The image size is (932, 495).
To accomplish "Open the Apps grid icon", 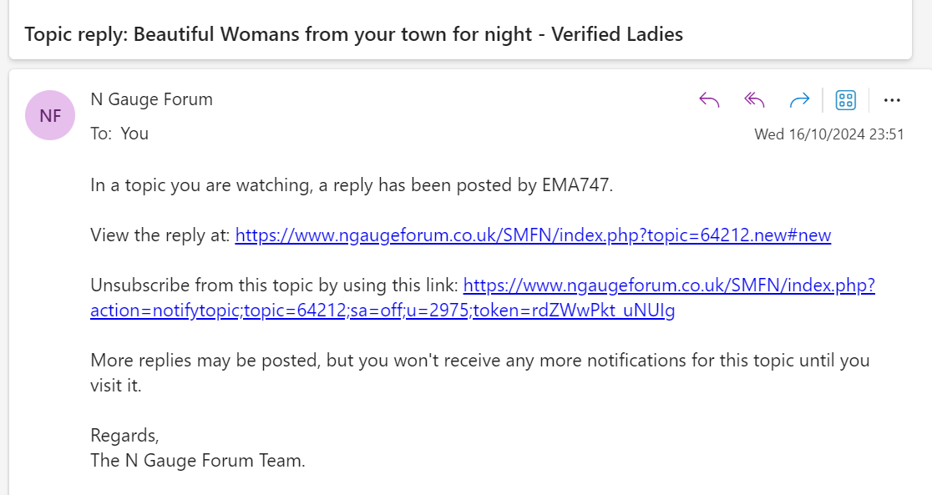I will [846, 100].
